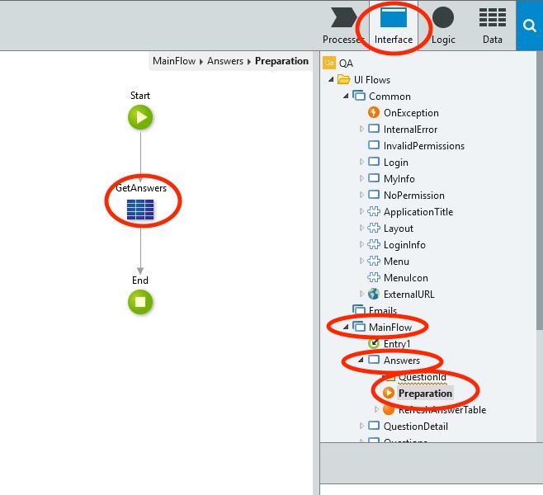Click the ExternalURL globe icon
The height and width of the screenshot is (495, 543).
pos(374,294)
